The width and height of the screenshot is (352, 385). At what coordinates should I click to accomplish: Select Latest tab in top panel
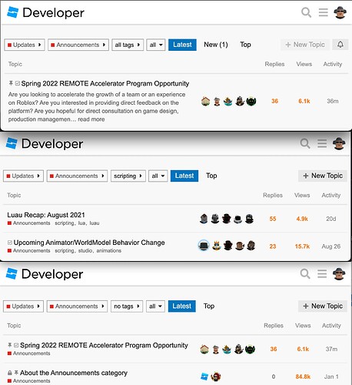coord(182,45)
